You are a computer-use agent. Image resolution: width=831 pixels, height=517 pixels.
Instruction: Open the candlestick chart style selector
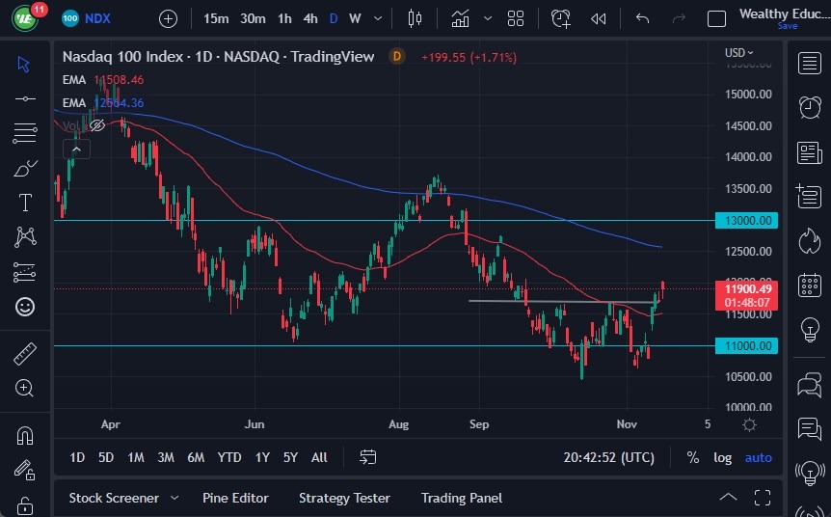pos(415,18)
